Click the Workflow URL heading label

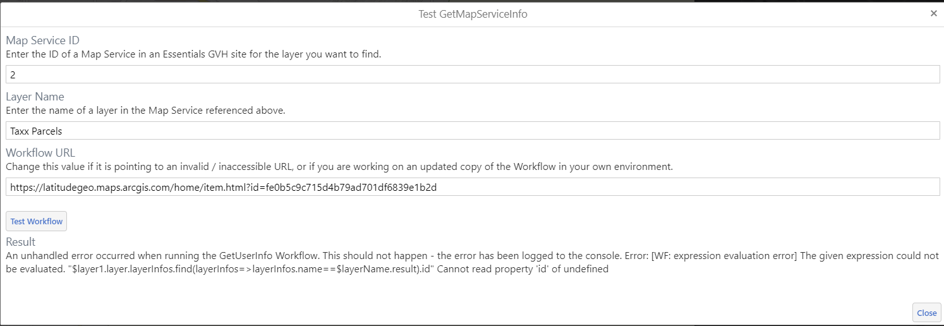coord(40,152)
